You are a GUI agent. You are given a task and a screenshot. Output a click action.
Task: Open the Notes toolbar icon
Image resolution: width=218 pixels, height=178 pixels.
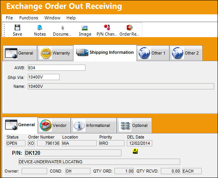(x=40, y=27)
